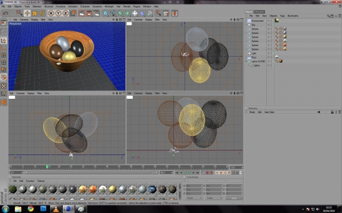Toggle the Spline enable checkmark
This screenshot has width=342, height=213.
(273, 65)
